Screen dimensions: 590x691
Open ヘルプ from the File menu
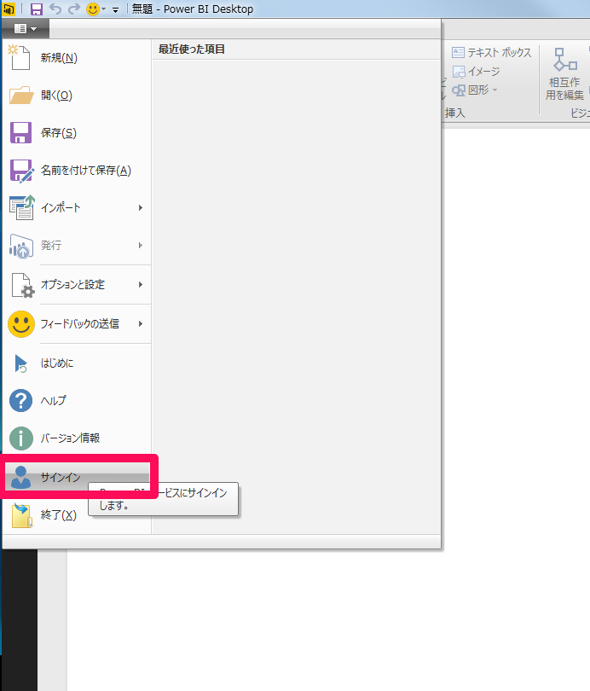77,400
